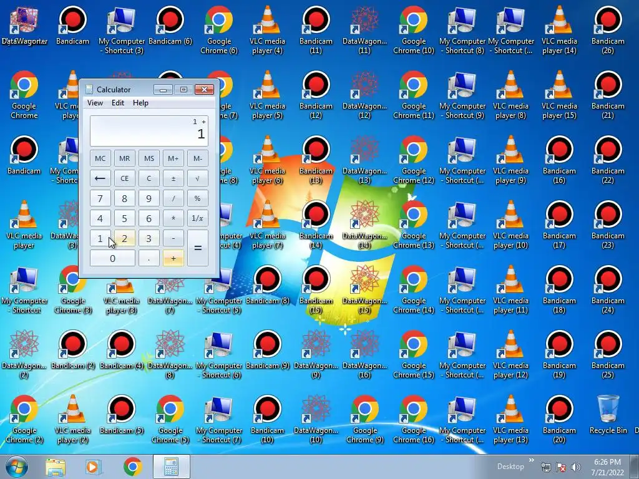Open Google Chrome from the taskbar
This screenshot has width=639, height=479.
(x=133, y=467)
